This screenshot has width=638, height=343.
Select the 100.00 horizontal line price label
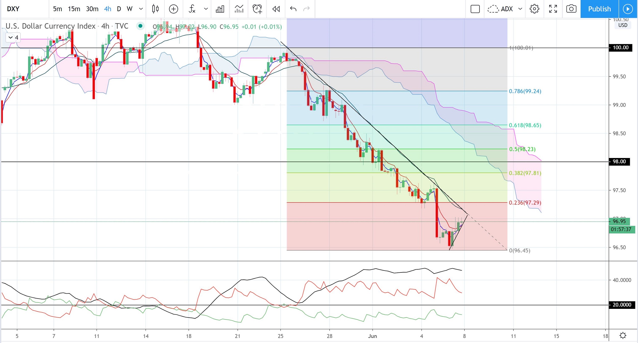620,48
